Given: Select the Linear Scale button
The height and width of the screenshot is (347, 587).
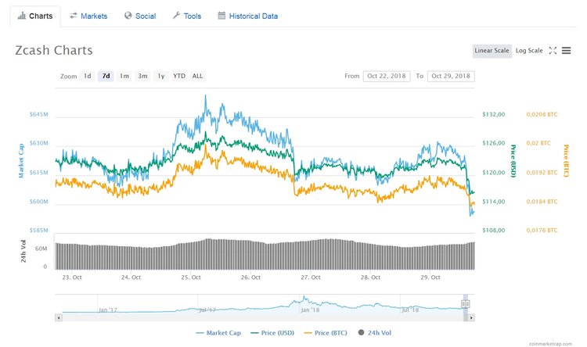Looking at the screenshot, I should point(492,51).
